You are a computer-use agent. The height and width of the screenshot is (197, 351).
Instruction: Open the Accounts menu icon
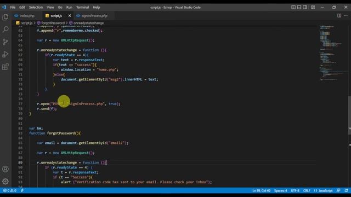coord(5,169)
